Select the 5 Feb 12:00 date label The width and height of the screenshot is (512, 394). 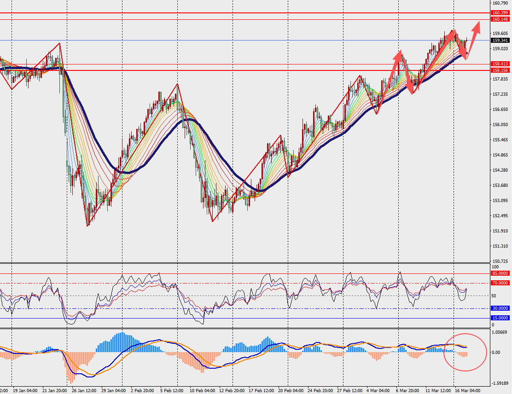click(x=173, y=390)
